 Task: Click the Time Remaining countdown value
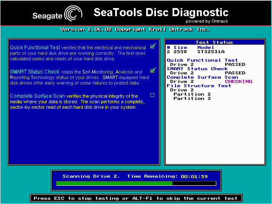[x=194, y=176]
